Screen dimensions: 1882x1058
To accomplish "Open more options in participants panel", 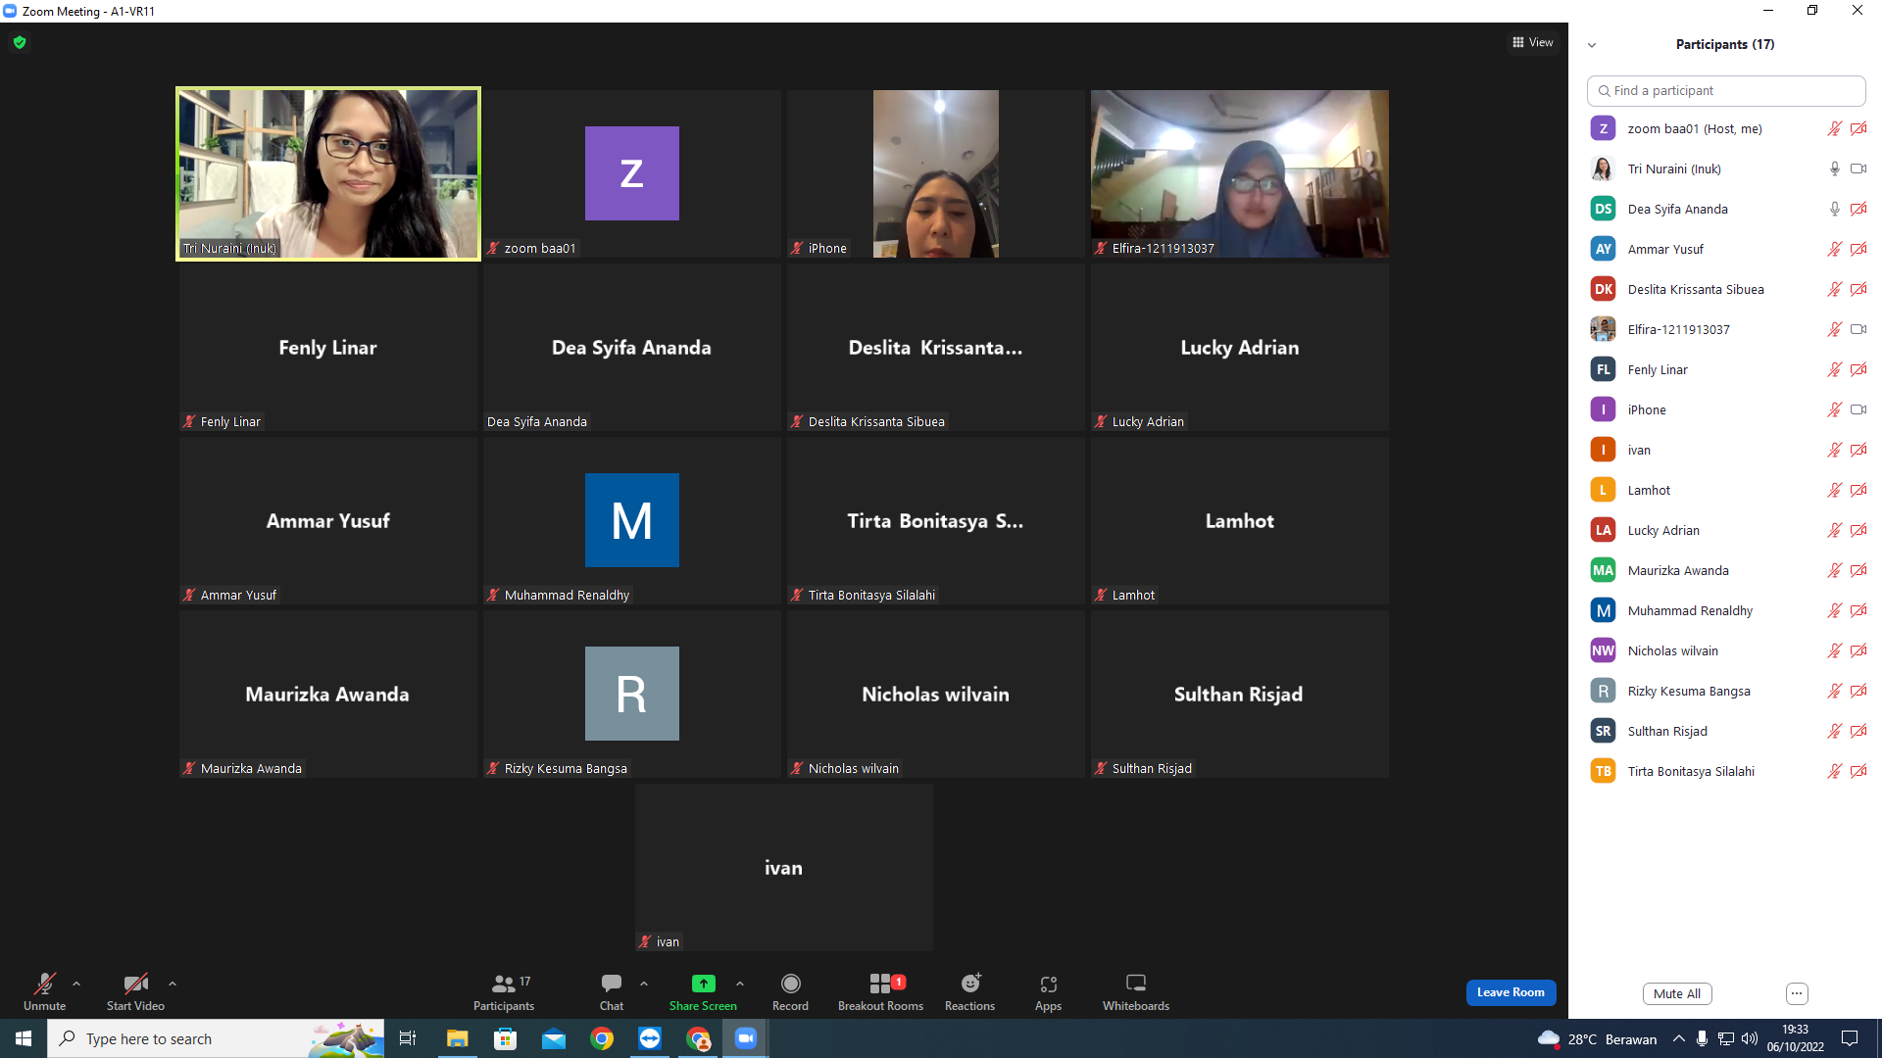I will [1797, 993].
